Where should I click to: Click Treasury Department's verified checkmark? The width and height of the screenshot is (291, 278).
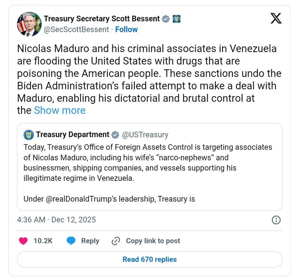pos(115,135)
